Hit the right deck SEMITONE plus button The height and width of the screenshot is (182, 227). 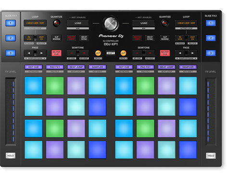150,53
